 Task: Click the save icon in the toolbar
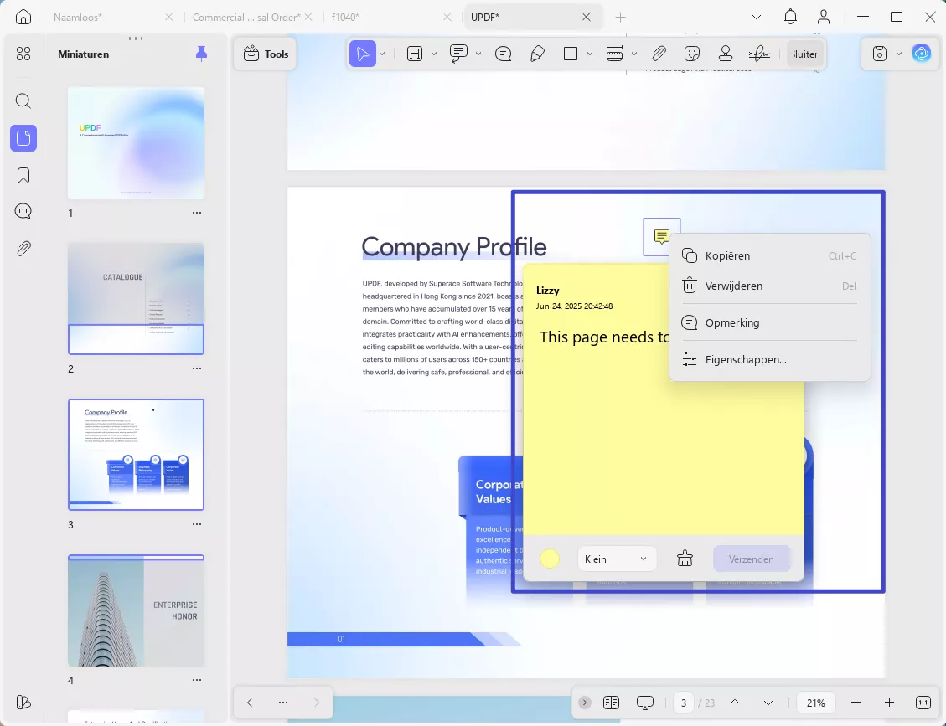(880, 54)
